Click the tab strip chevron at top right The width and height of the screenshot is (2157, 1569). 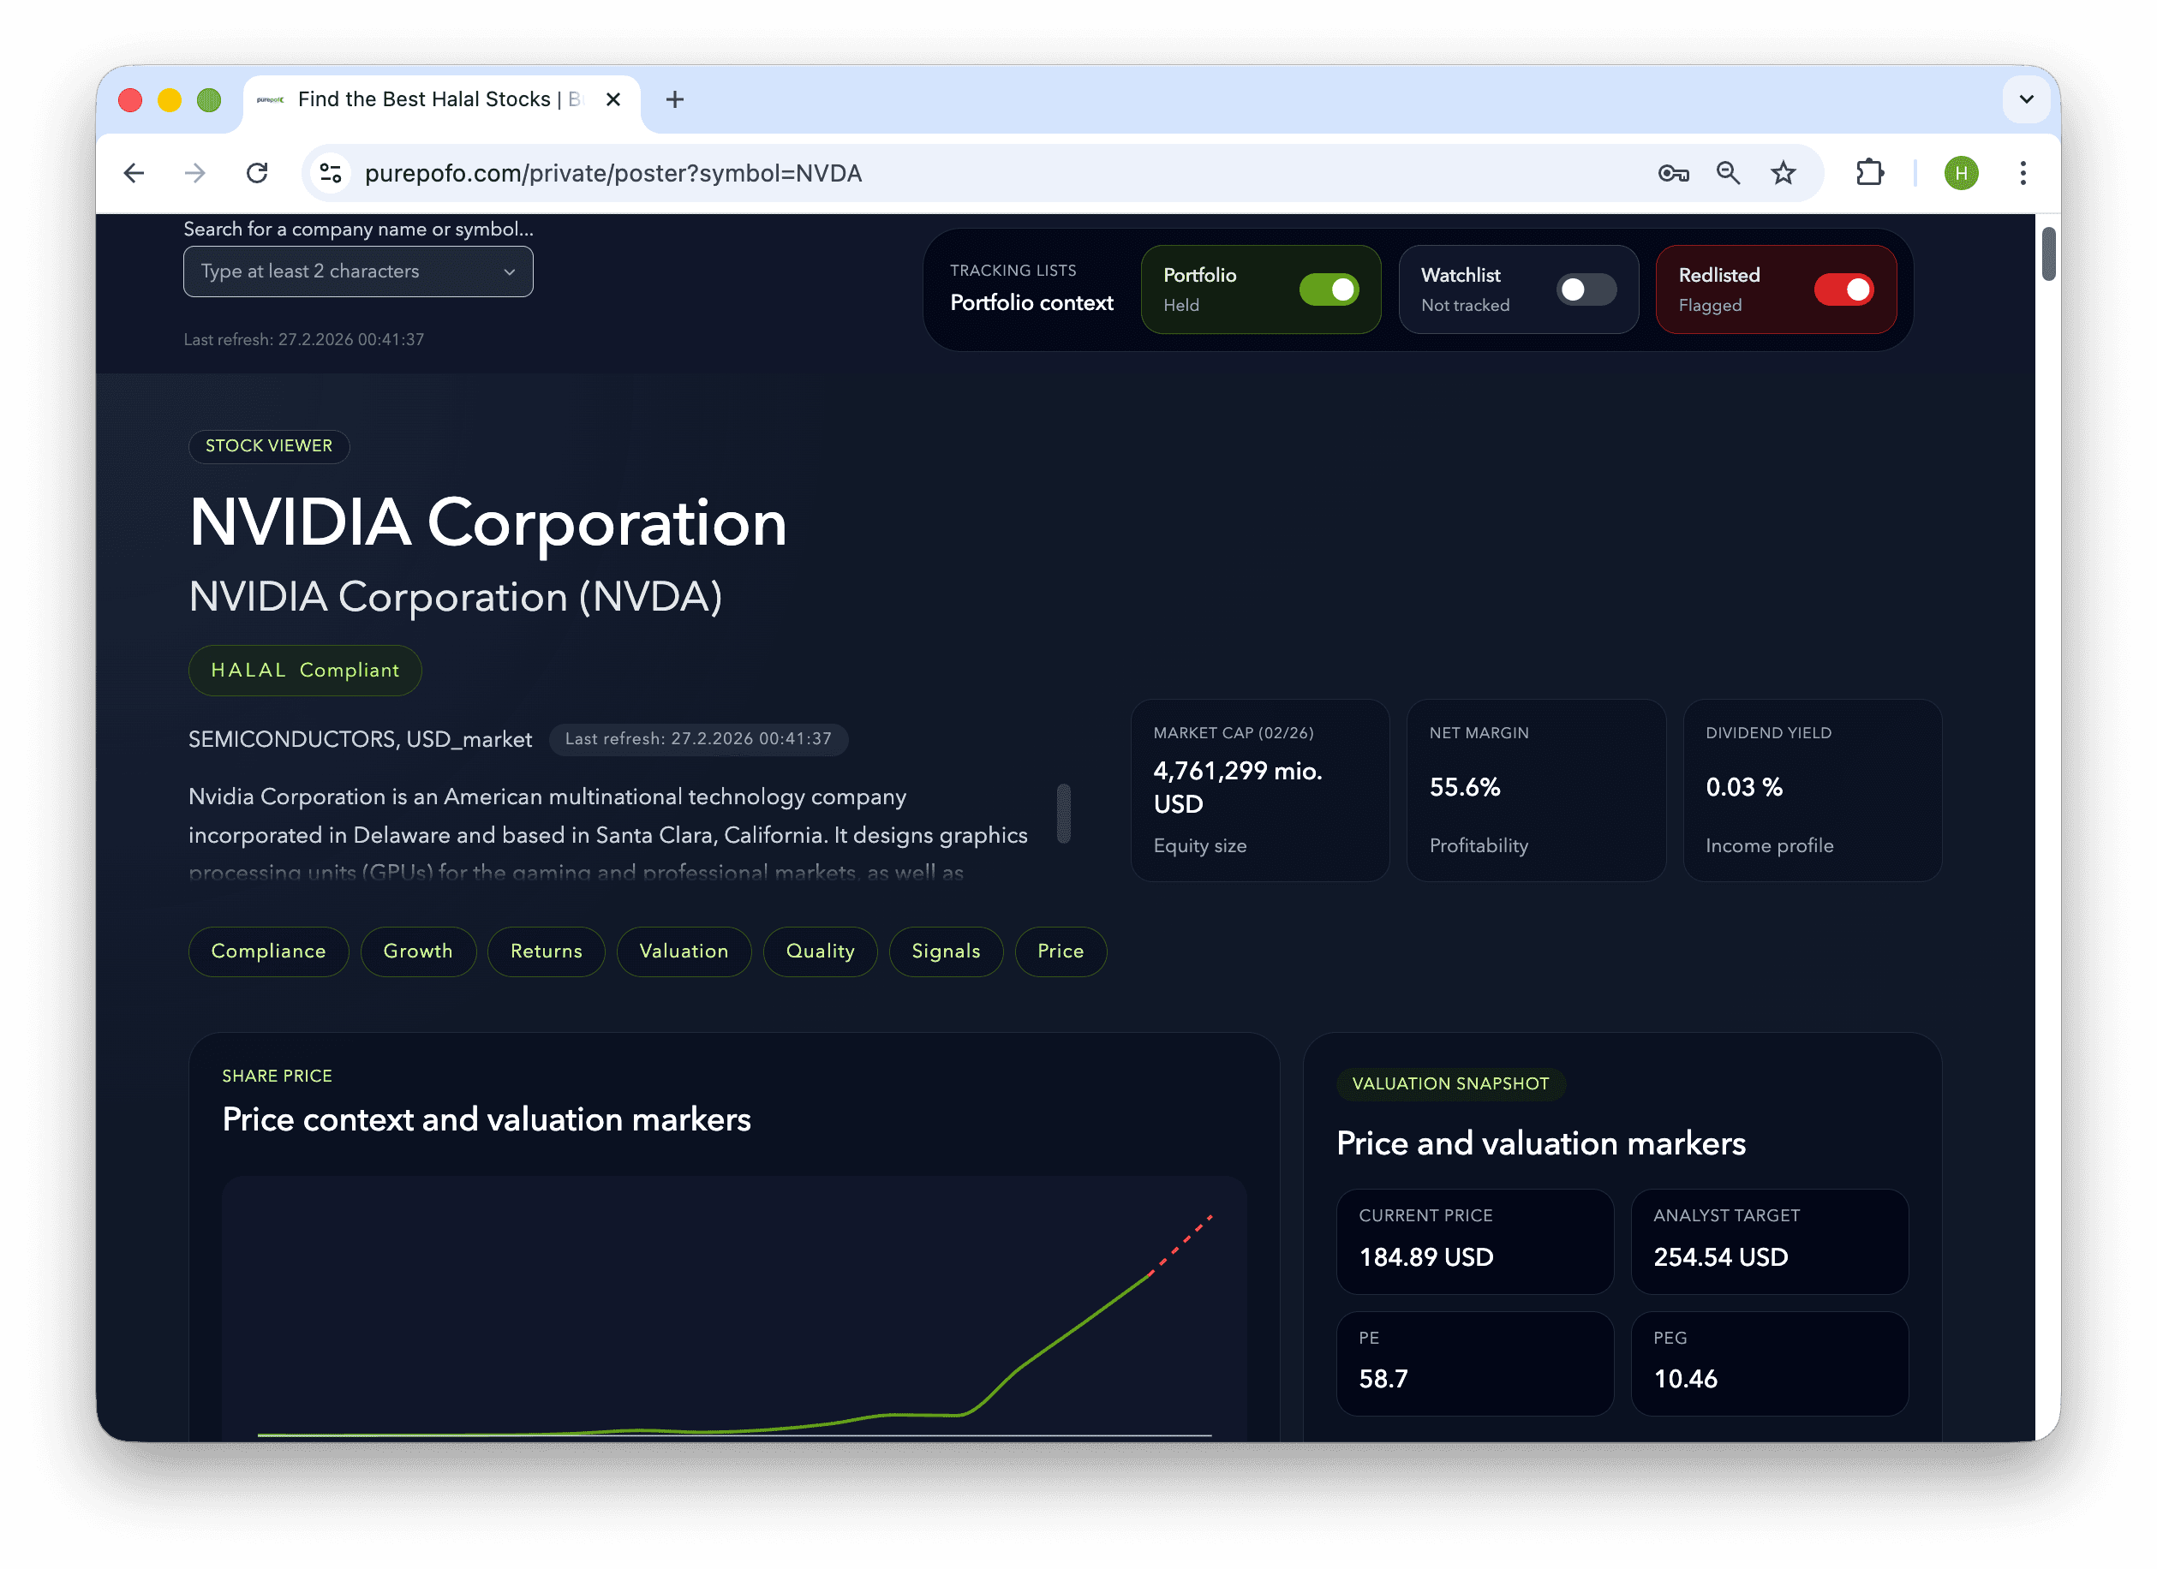tap(2026, 100)
